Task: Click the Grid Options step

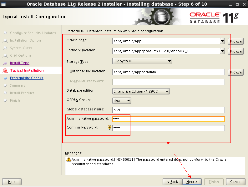Action: [21, 56]
